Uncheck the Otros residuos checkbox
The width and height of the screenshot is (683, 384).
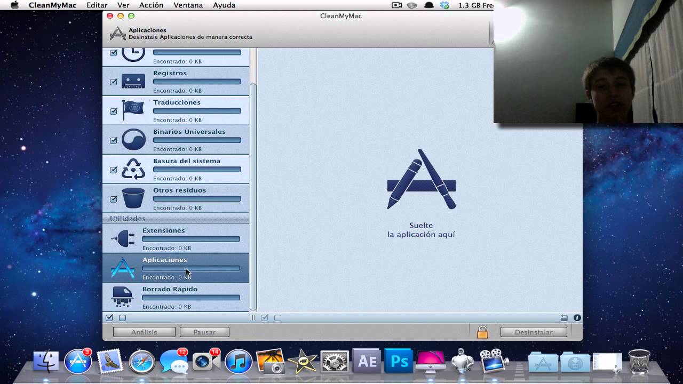(113, 199)
